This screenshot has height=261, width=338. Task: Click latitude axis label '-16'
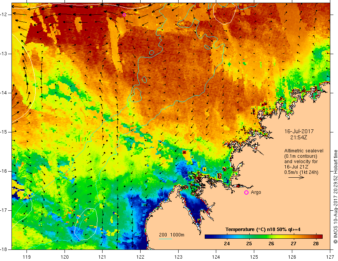tap(4, 171)
